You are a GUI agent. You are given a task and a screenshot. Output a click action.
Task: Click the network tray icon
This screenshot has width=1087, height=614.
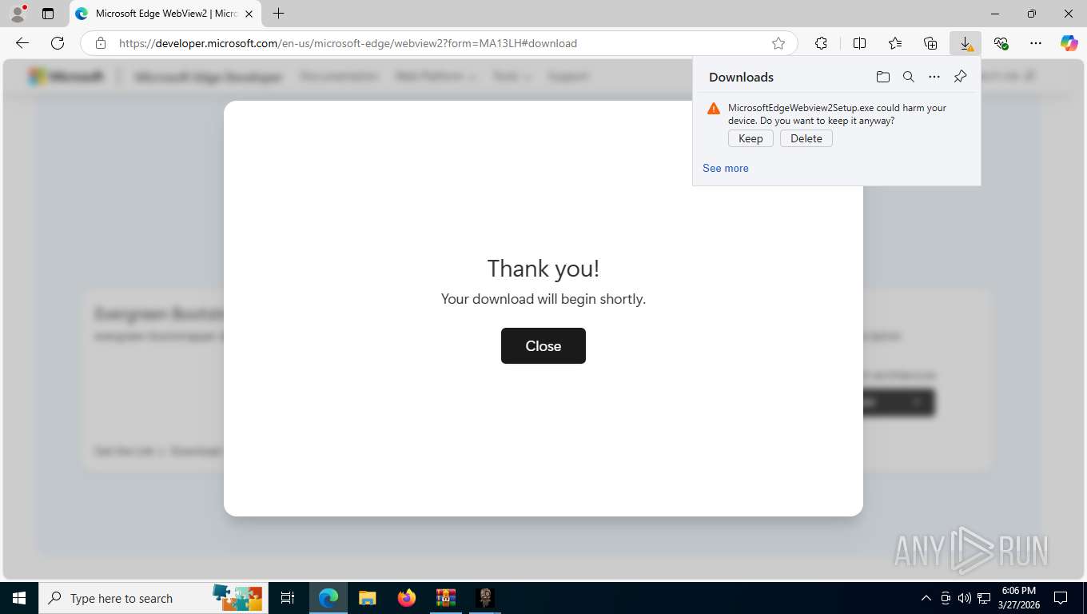[984, 598]
